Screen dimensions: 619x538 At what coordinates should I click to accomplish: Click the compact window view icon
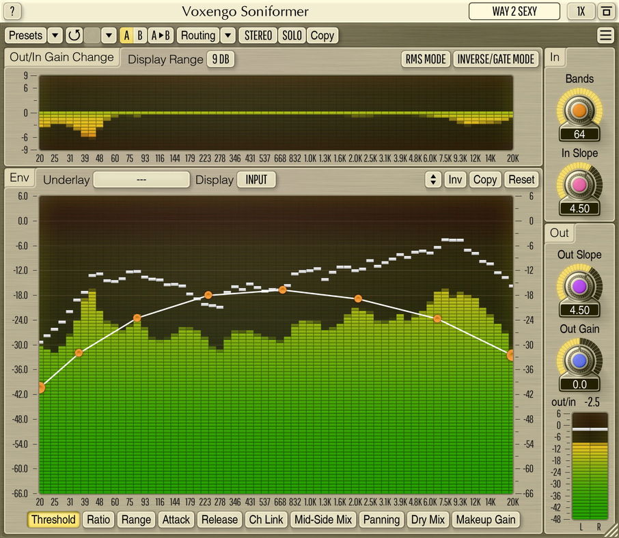coord(605,11)
